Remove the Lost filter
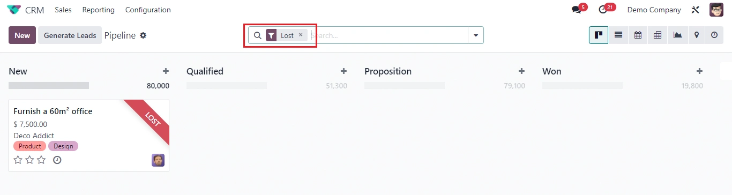 tap(301, 35)
